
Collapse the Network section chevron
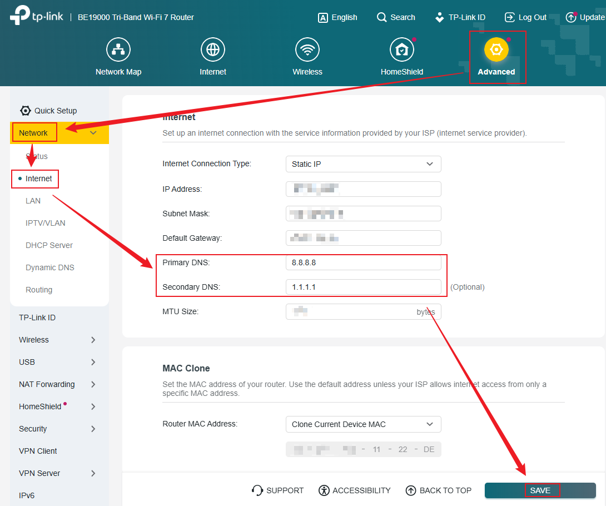93,133
